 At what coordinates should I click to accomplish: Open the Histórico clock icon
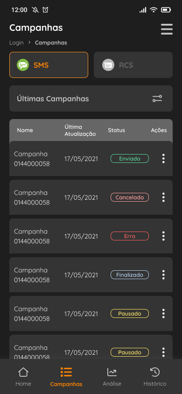pyautogui.click(x=155, y=372)
